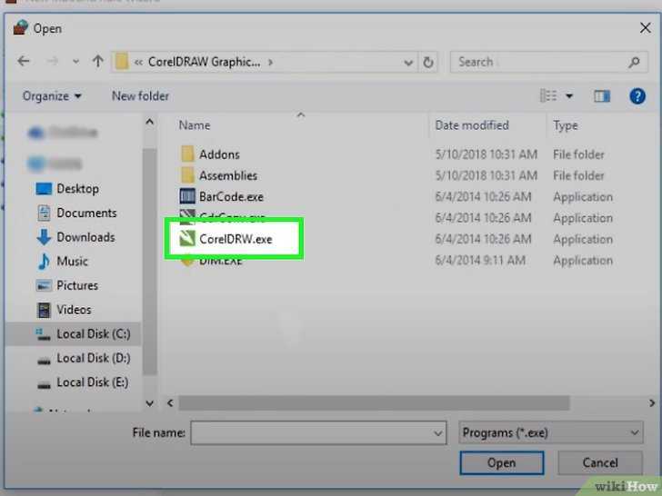Click the Documents page icon
Screen dimensions: 662x496
pos(44,213)
